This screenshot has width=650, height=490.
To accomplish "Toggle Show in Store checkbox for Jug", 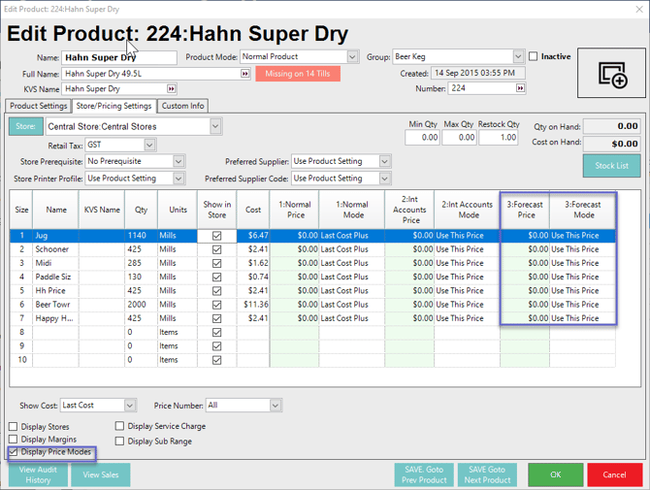I will (216, 236).
